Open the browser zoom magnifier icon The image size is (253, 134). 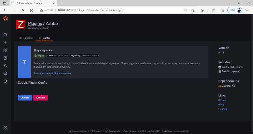pyautogui.click(x=185, y=10)
